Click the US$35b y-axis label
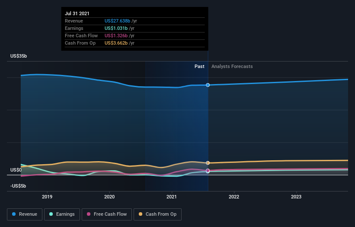355x227 pixels. coord(19,56)
